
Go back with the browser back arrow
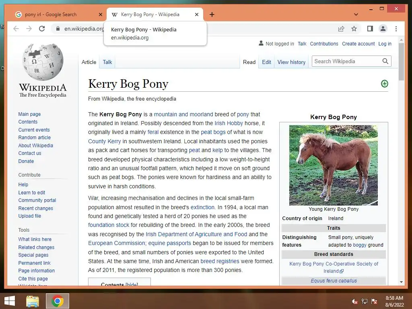[x=16, y=29]
